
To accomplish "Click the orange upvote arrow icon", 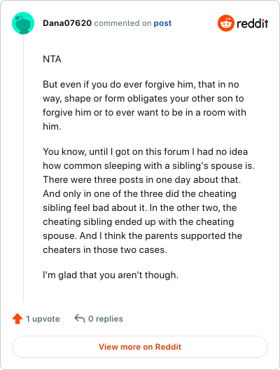I will tap(17, 319).
